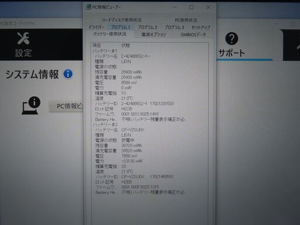Select the 21.8℃ temperature value
The height and width of the screenshot is (225, 300).
pos(127,172)
